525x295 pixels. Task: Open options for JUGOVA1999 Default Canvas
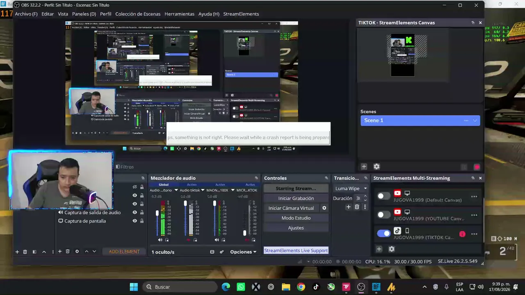474,197
